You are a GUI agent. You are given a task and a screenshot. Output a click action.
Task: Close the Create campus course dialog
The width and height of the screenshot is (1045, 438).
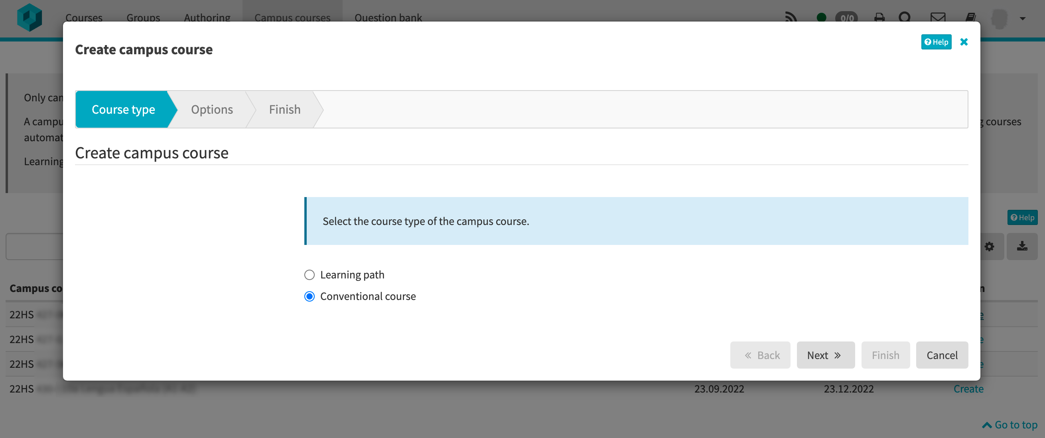964,42
